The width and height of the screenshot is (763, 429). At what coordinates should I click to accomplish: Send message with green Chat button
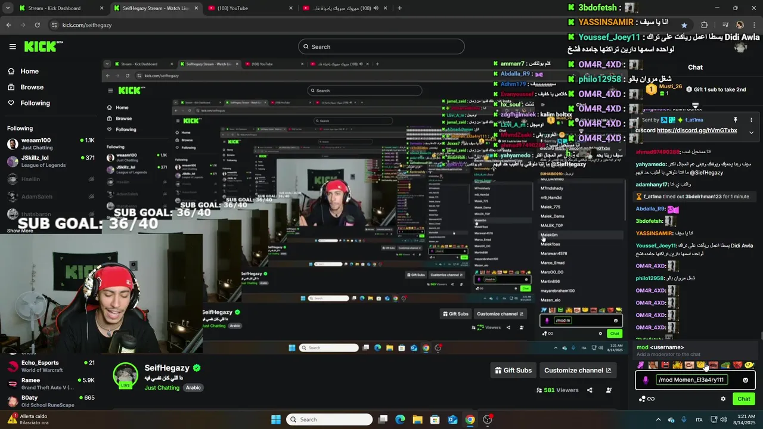coord(744,399)
